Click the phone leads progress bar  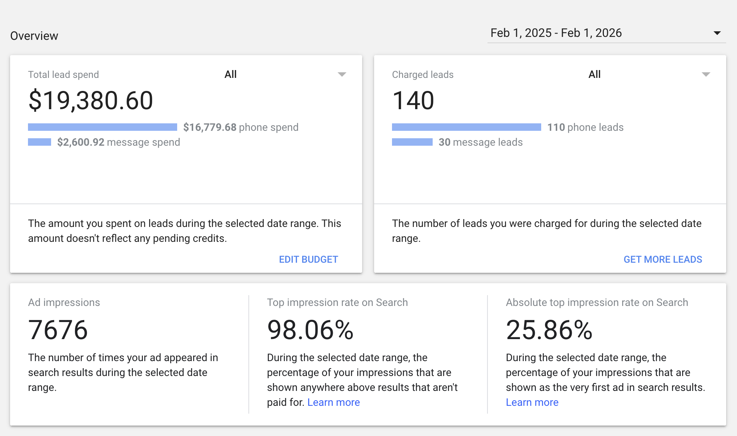click(467, 127)
